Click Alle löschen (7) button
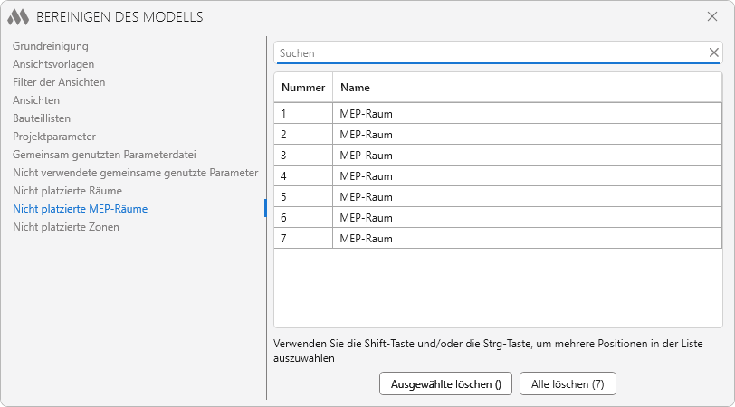 (x=568, y=383)
